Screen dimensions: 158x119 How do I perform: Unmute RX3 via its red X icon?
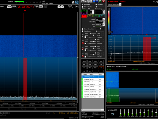(83, 49)
